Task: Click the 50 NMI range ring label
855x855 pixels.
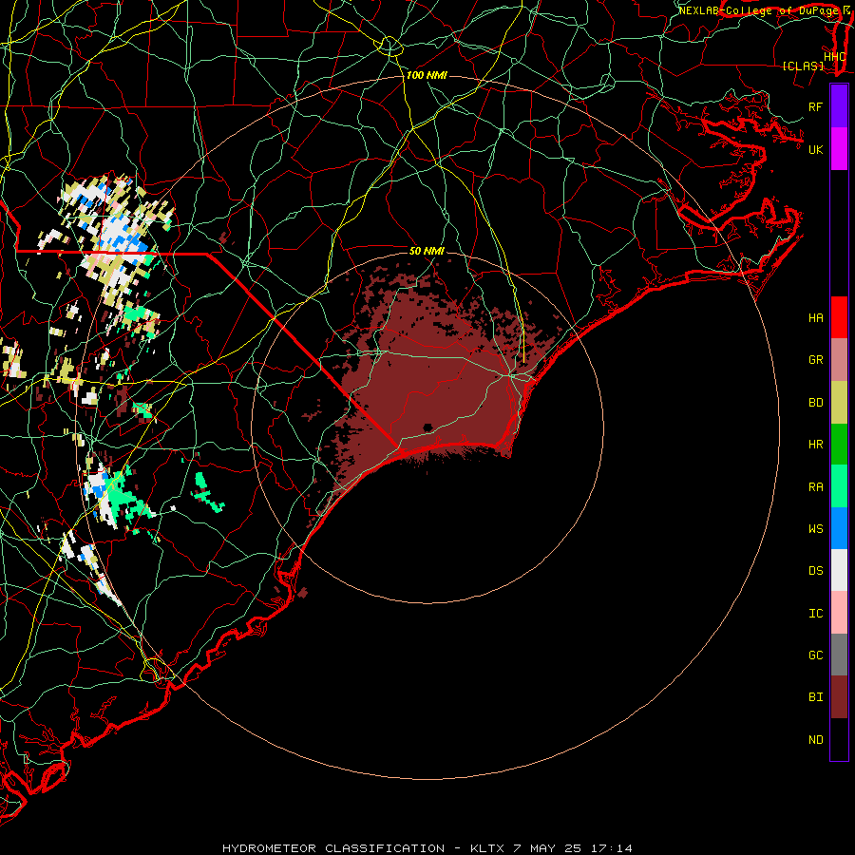Action: point(427,251)
